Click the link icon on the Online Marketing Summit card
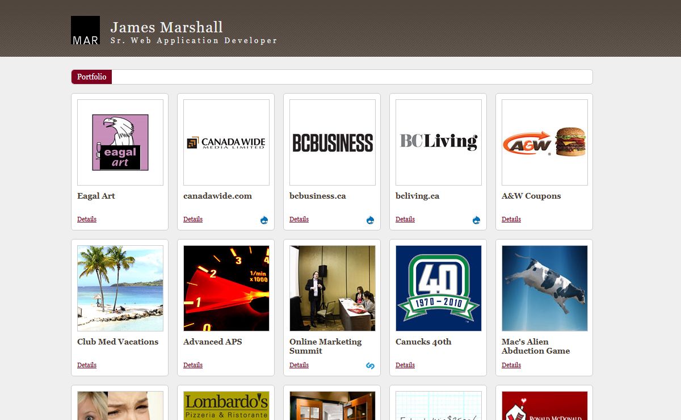Viewport: 681px width, 420px height. pyautogui.click(x=371, y=366)
